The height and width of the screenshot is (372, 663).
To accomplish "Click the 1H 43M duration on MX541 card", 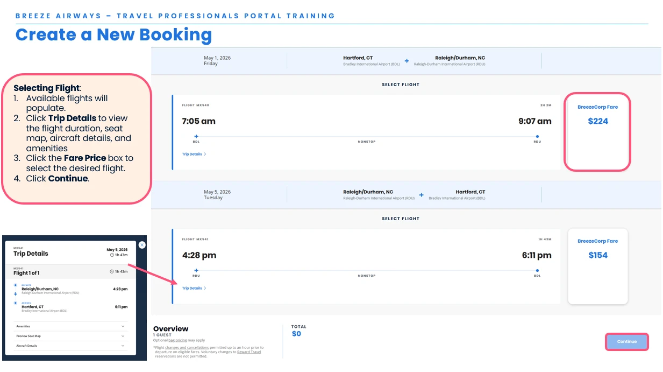I will pos(545,239).
